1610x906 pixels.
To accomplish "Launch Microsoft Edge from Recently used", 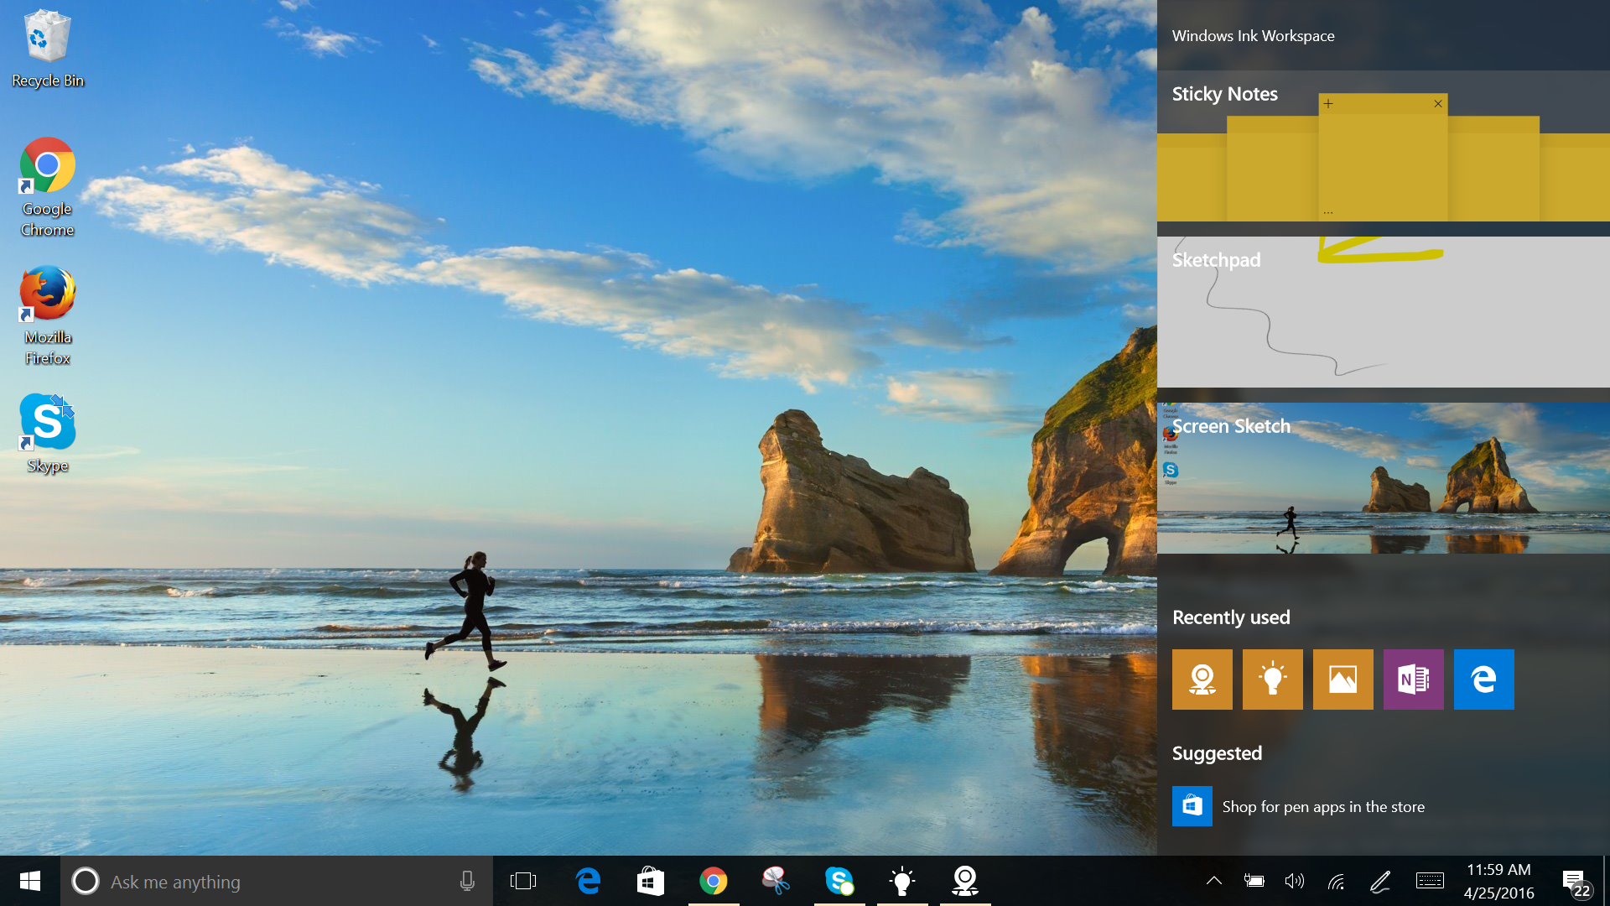I will 1483,679.
